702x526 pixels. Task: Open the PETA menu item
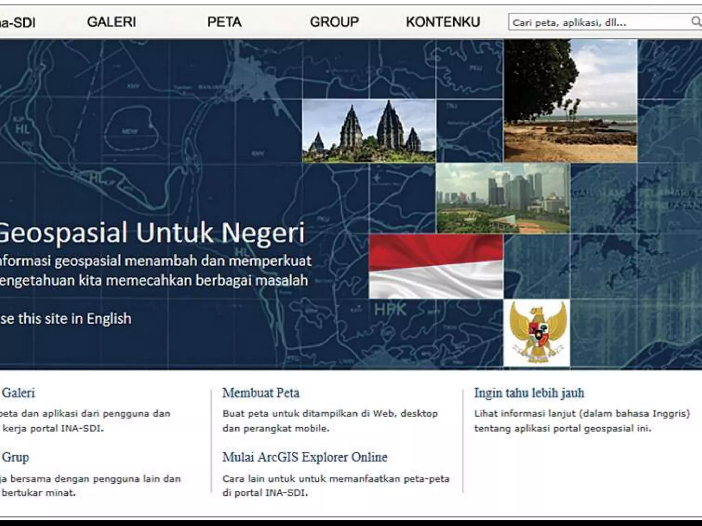(224, 22)
